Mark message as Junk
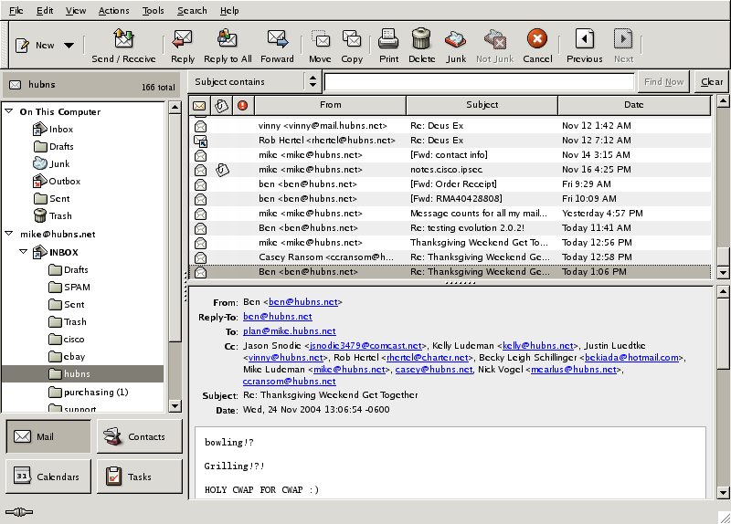Viewport: 731px width, 524px height. click(x=455, y=39)
